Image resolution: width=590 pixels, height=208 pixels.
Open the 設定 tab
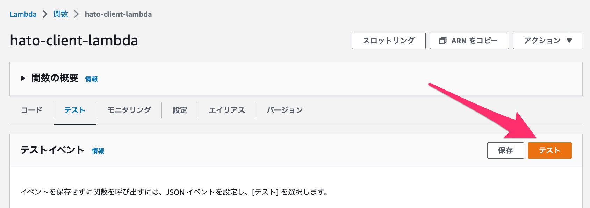[180, 110]
